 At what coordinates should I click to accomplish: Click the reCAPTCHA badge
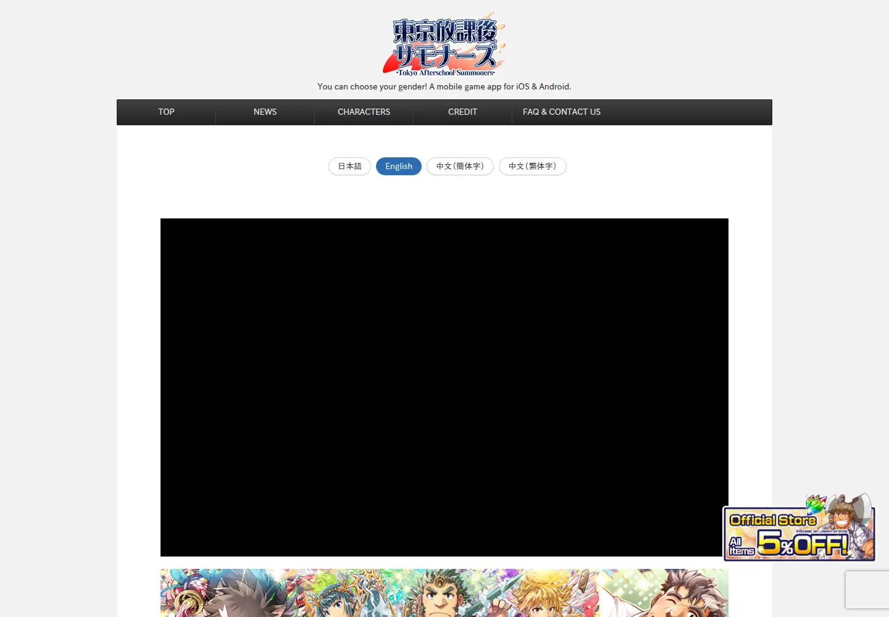[x=867, y=590]
